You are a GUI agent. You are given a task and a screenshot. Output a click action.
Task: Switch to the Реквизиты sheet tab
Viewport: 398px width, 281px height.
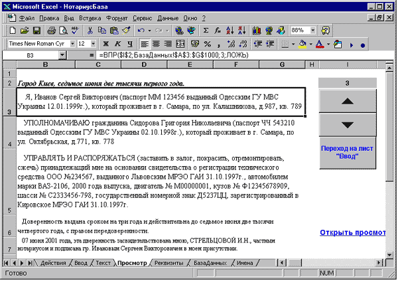pyautogui.click(x=169, y=263)
